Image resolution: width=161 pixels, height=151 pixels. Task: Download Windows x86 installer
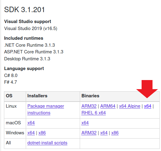coord(42,133)
